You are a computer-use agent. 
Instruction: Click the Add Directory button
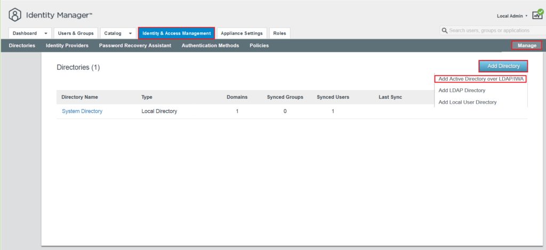coord(503,66)
